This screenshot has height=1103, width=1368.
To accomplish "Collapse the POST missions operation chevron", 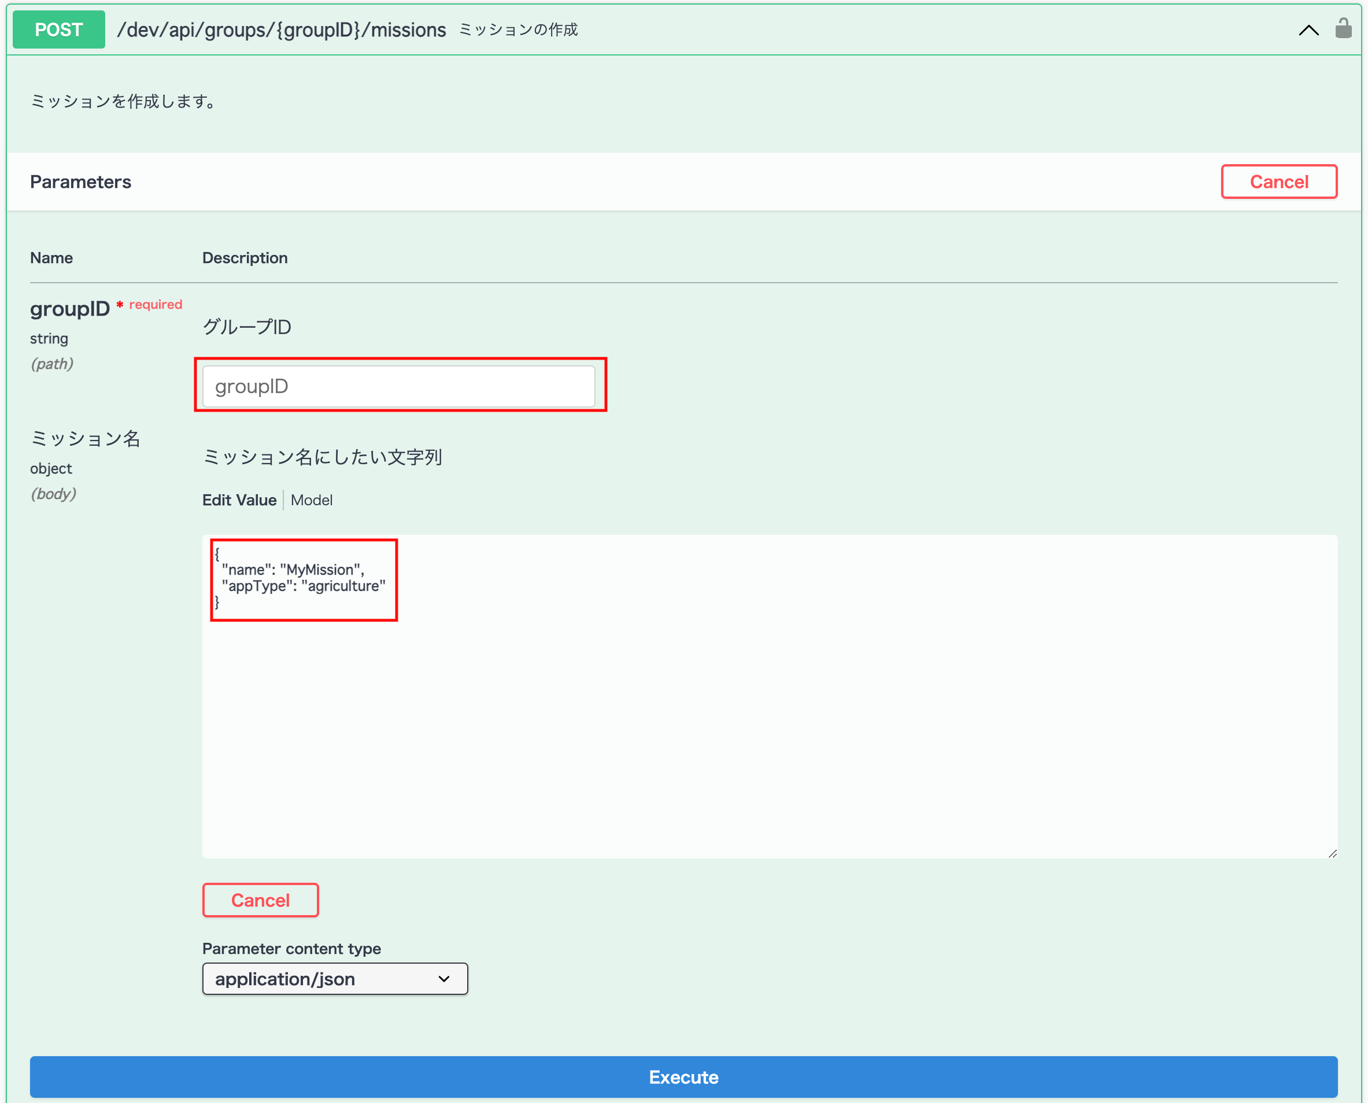I will (x=1308, y=30).
